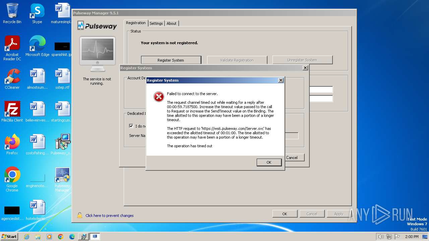This screenshot has width=429, height=241.
Task: Click 'The service is not running.' text
Action: [x=97, y=81]
